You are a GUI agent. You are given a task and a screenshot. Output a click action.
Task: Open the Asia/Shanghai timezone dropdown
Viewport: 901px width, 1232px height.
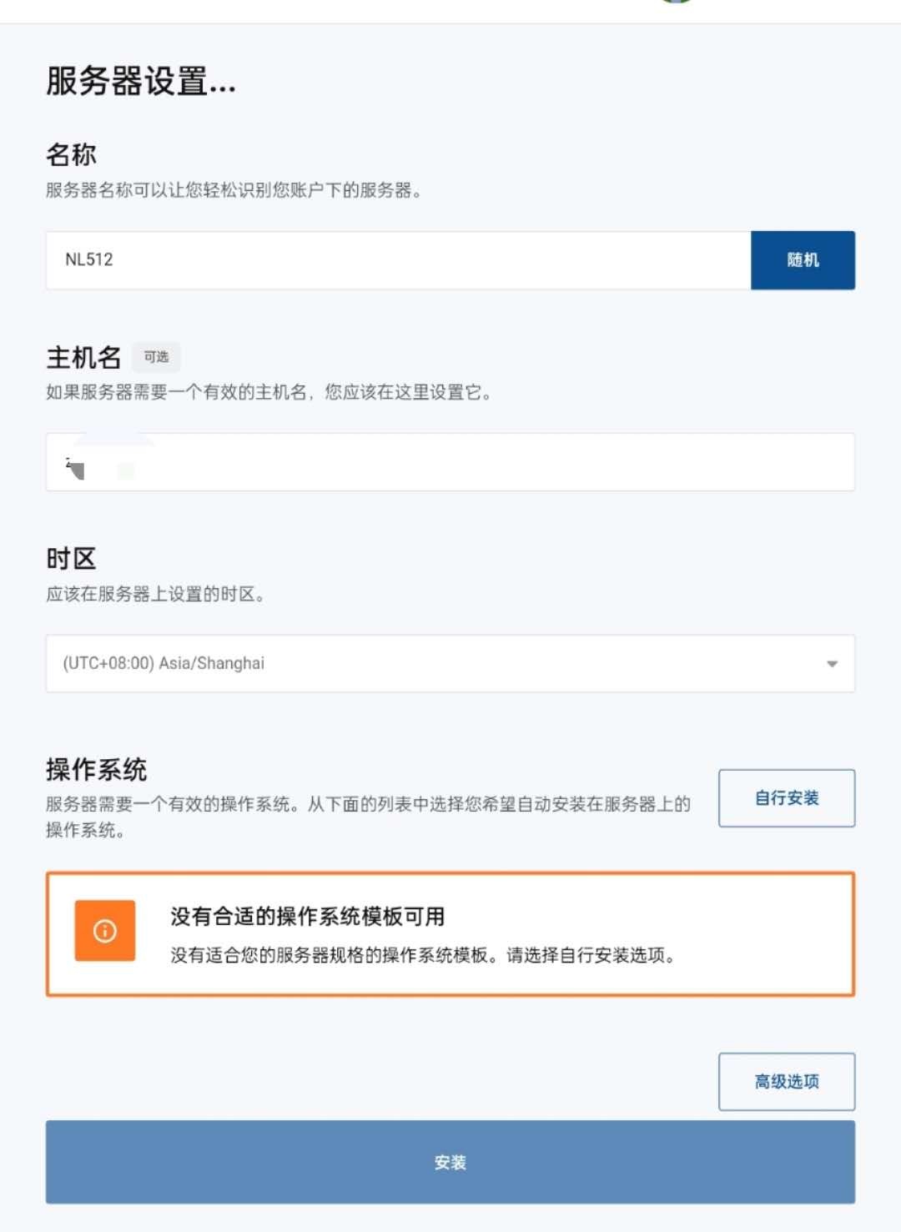(x=450, y=663)
